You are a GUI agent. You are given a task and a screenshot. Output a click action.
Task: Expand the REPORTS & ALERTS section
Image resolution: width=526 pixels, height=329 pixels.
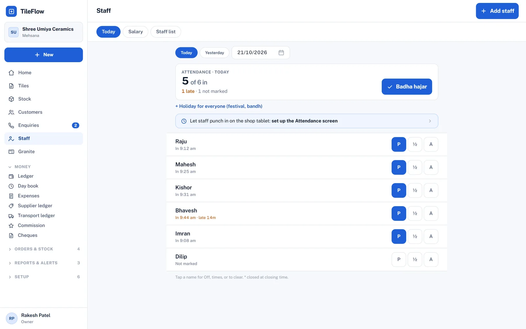[x=43, y=263]
